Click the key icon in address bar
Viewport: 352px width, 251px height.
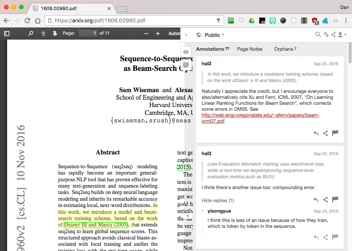pos(218,21)
